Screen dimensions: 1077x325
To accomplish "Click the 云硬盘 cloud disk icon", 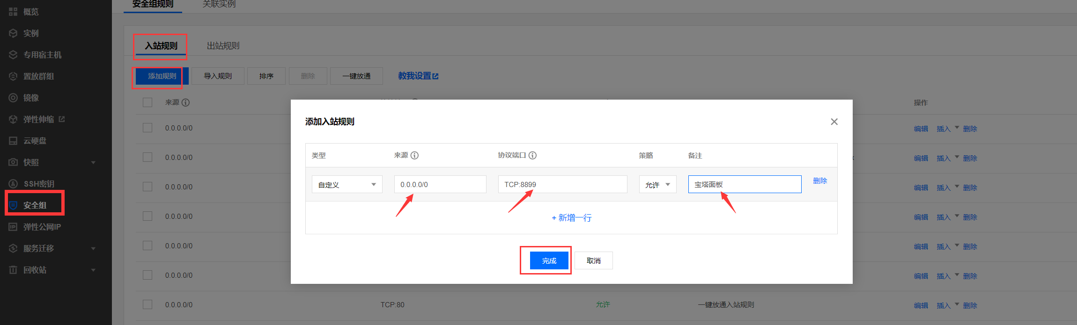I will pyautogui.click(x=13, y=141).
